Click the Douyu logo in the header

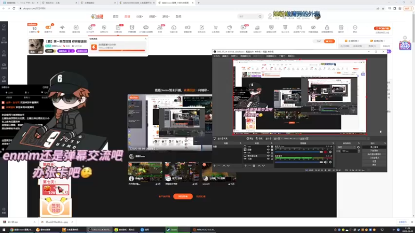click(97, 17)
